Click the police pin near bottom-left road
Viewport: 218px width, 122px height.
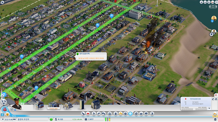(36, 88)
